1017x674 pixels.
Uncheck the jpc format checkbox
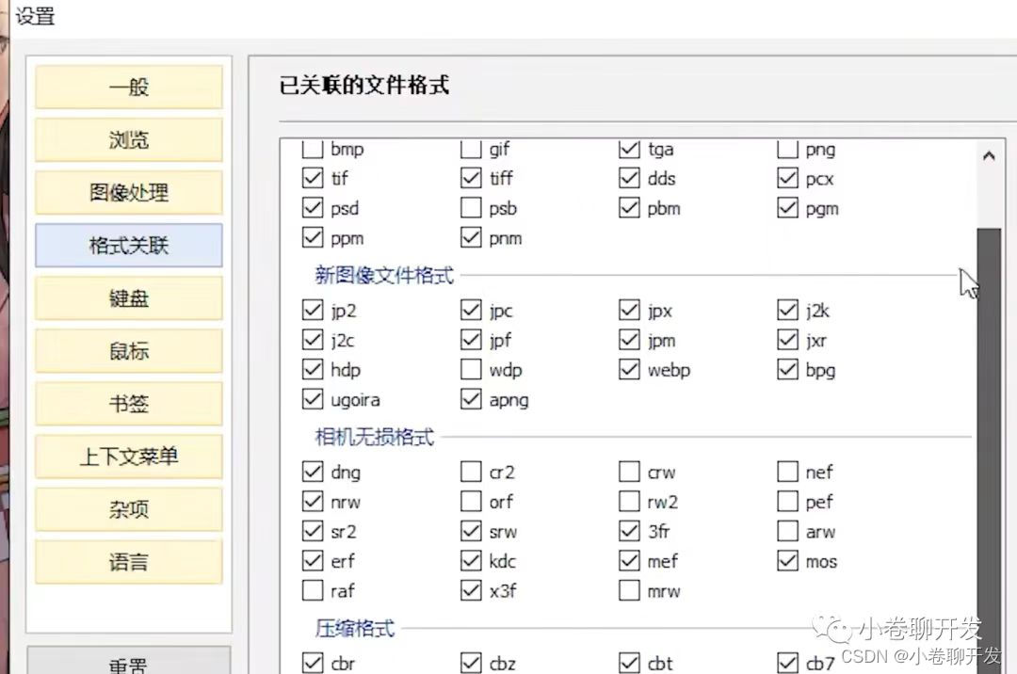[x=471, y=311]
